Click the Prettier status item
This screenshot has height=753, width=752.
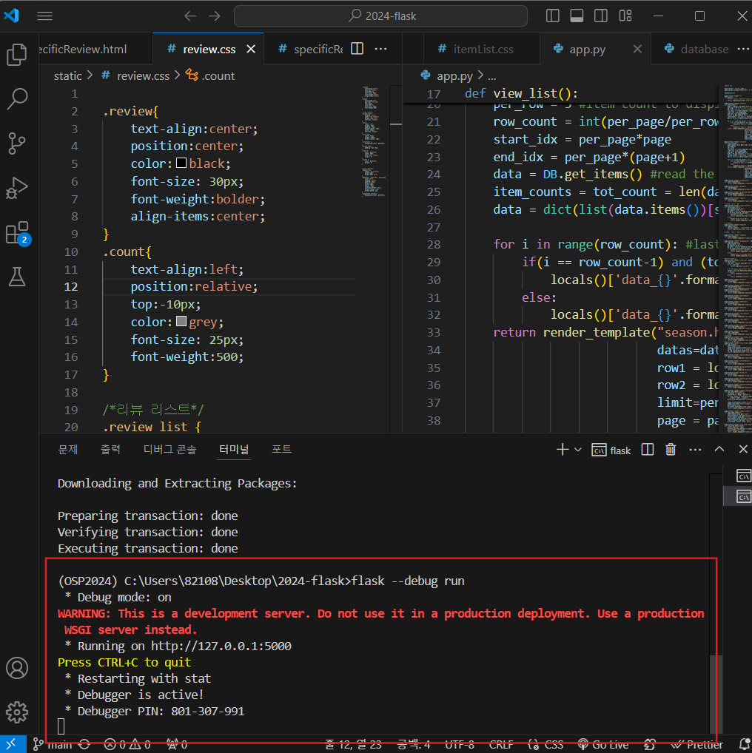[697, 744]
